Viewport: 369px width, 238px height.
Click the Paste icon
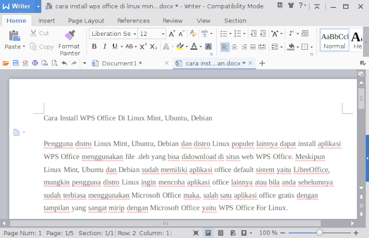[14, 36]
